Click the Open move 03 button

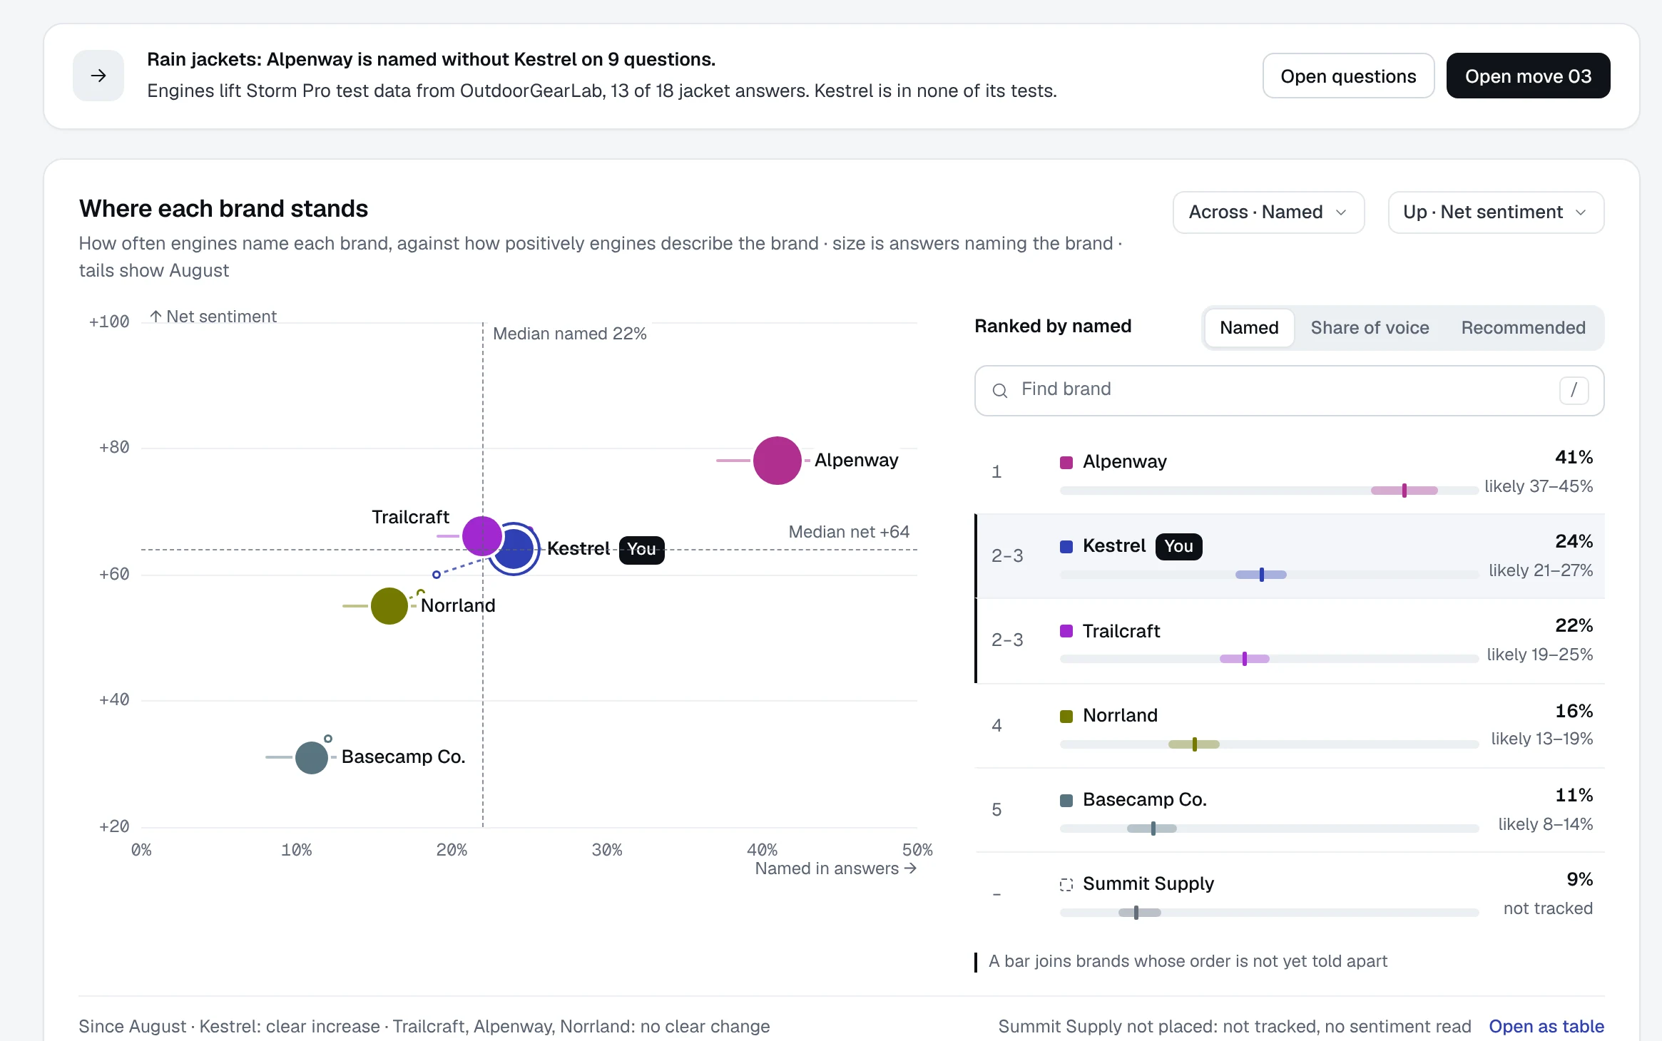point(1528,76)
